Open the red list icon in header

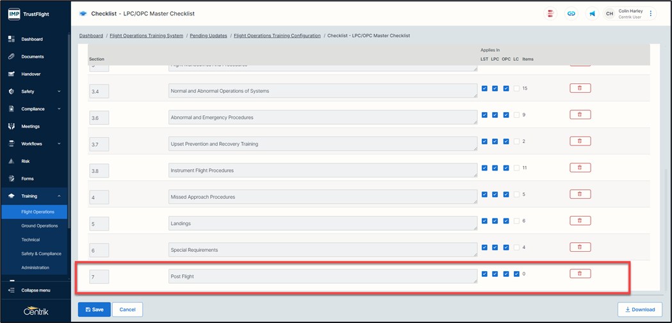click(550, 13)
